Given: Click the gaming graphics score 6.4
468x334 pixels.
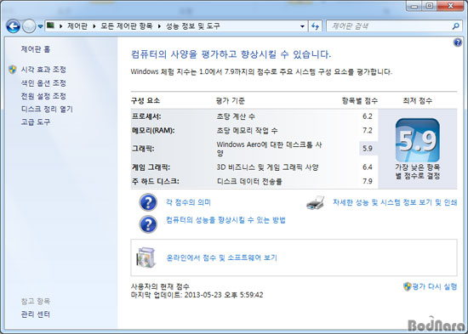Looking at the screenshot, I should 368,167.
